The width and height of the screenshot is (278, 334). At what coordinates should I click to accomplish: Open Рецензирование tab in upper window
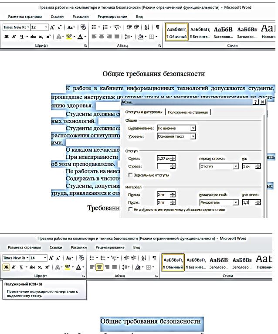point(112,17)
